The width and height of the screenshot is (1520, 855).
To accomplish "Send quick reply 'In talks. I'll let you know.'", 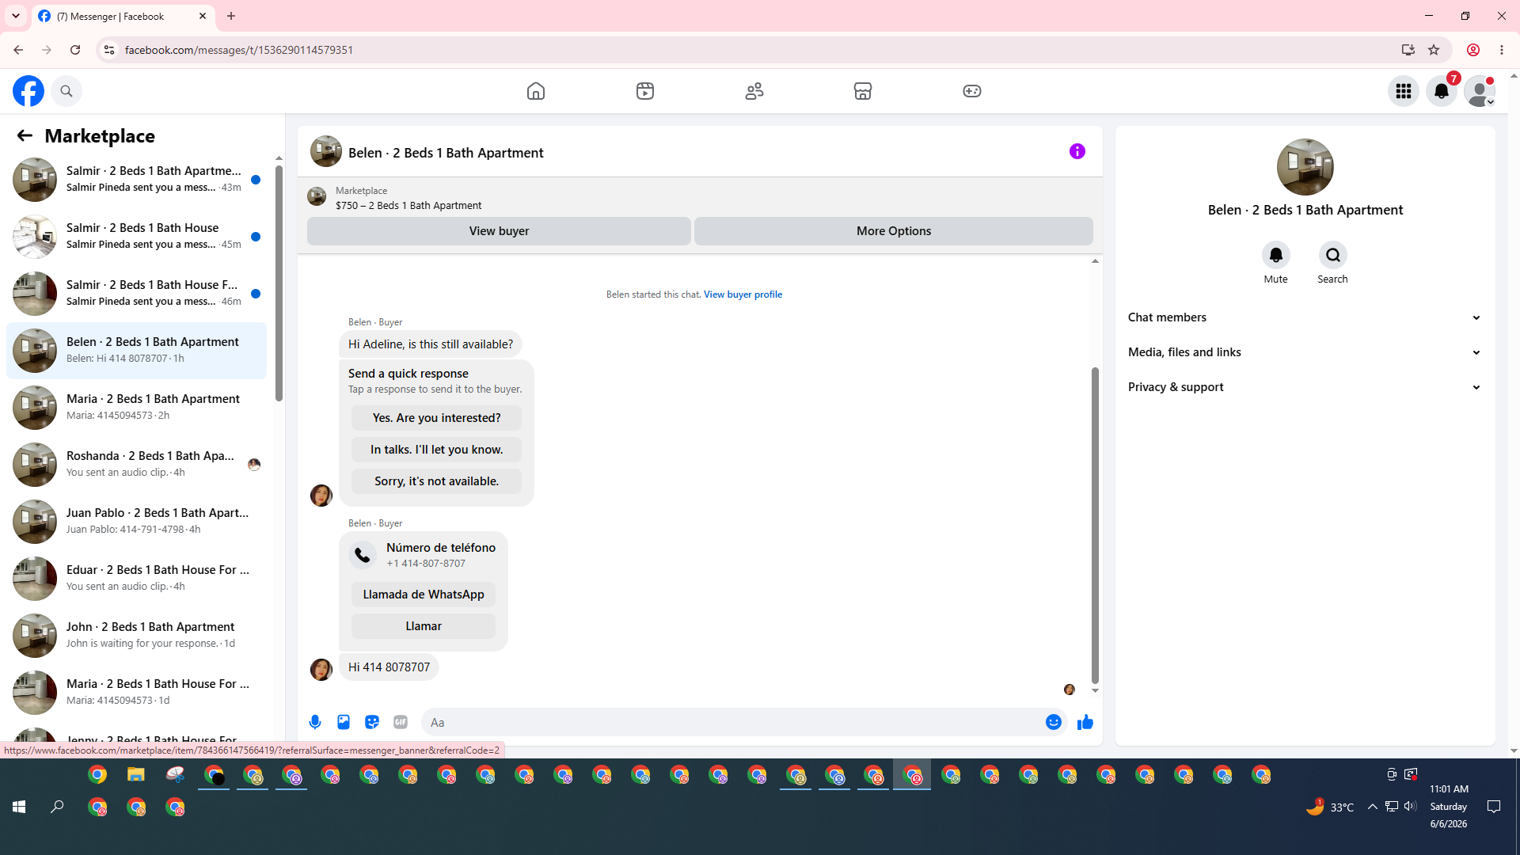I will point(437,450).
